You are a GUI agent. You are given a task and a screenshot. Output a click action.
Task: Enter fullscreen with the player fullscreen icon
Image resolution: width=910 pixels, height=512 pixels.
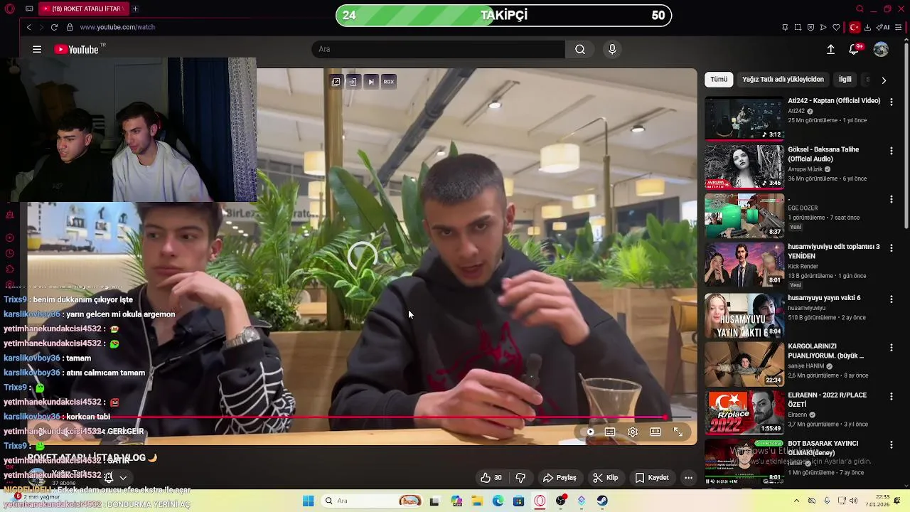[x=678, y=432]
